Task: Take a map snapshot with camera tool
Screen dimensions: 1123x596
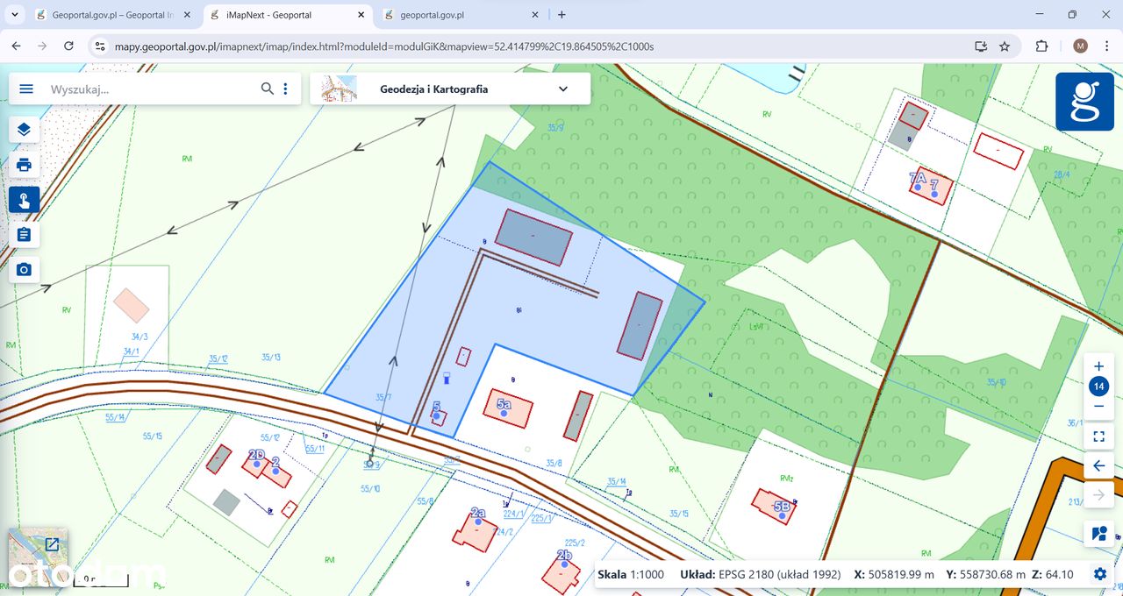Action: tap(24, 270)
